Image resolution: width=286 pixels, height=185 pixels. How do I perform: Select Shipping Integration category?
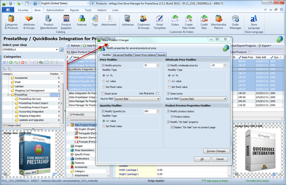(x=30, y=116)
